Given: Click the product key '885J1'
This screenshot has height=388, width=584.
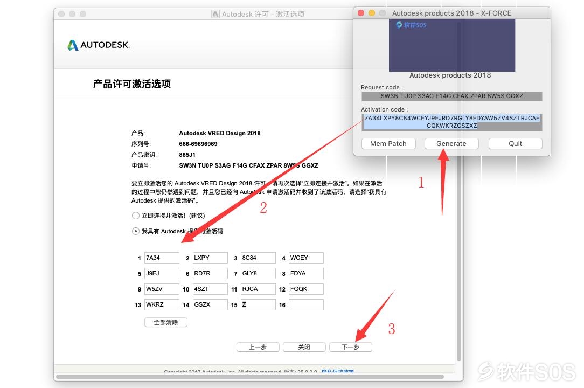Looking at the screenshot, I should click(187, 155).
